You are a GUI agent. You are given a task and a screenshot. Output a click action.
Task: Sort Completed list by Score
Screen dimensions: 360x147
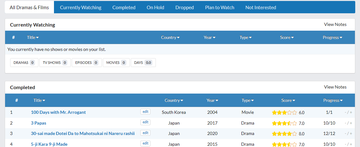pos(288,100)
